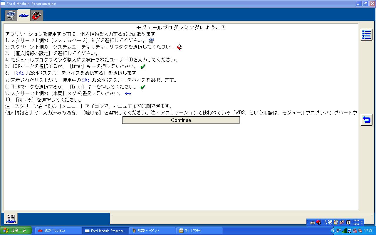Image resolution: width=376 pixels, height=235 pixels.
Task: Click the Continue button
Action: pyautogui.click(x=181, y=120)
